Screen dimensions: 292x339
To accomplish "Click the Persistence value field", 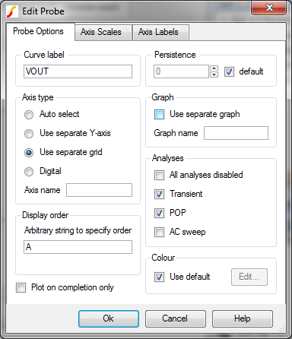I will 181,71.
